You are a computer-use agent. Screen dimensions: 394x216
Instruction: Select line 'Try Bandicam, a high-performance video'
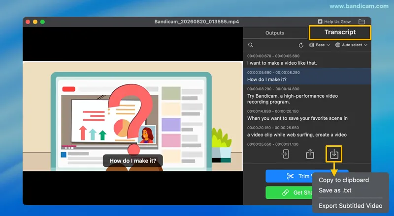[x=293, y=96]
